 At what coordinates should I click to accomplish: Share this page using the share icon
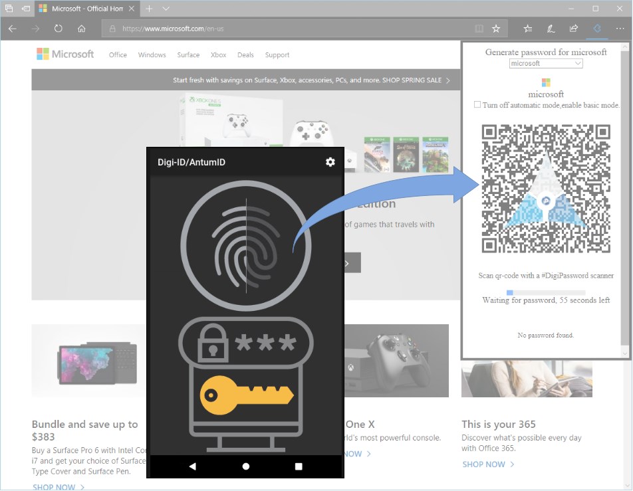[x=574, y=29]
